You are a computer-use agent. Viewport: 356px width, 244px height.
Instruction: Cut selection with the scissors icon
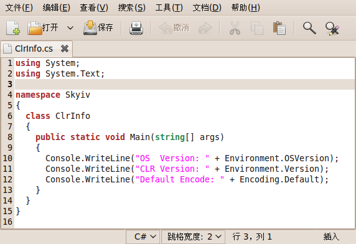[x=235, y=28]
